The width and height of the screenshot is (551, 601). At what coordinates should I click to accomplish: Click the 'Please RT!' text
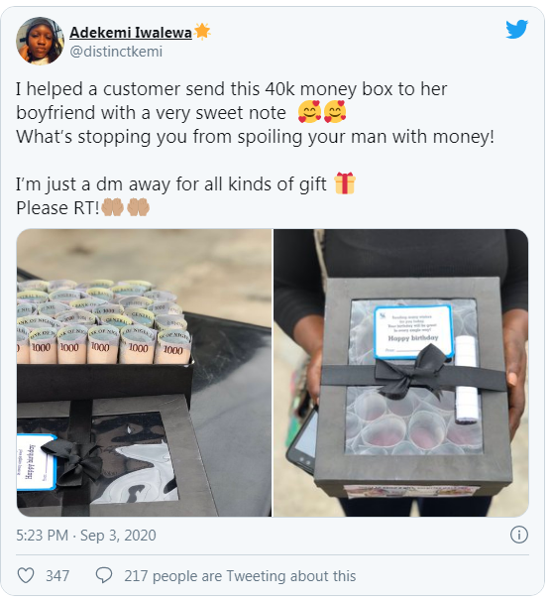[57, 208]
